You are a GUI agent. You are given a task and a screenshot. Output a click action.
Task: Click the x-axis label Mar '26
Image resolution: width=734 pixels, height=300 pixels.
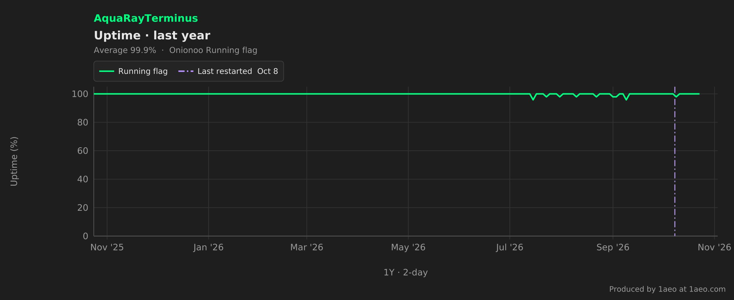pos(307,247)
